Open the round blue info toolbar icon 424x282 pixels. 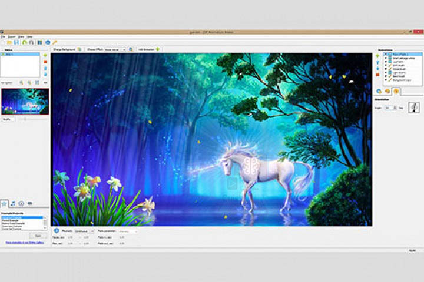point(48,43)
